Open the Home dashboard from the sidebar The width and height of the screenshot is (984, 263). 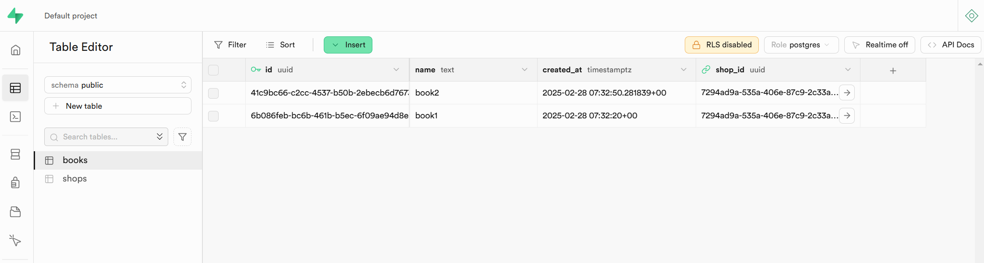[16, 50]
